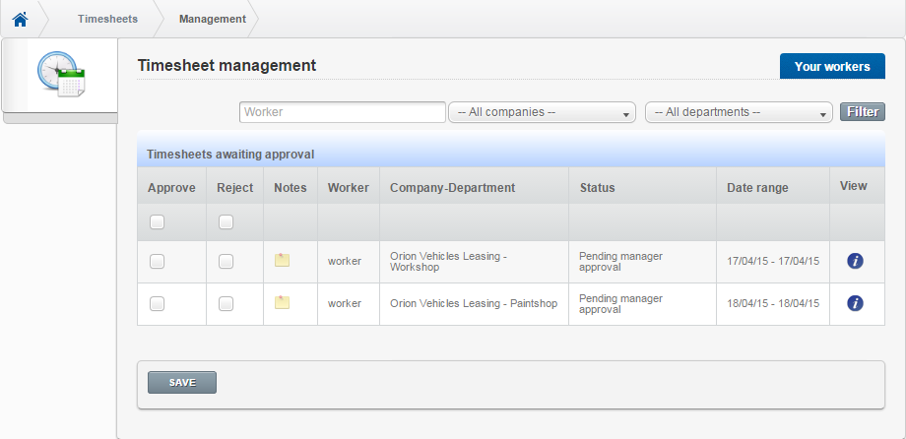
Task: Check reject for the Workshop timesheet
Action: tap(226, 262)
